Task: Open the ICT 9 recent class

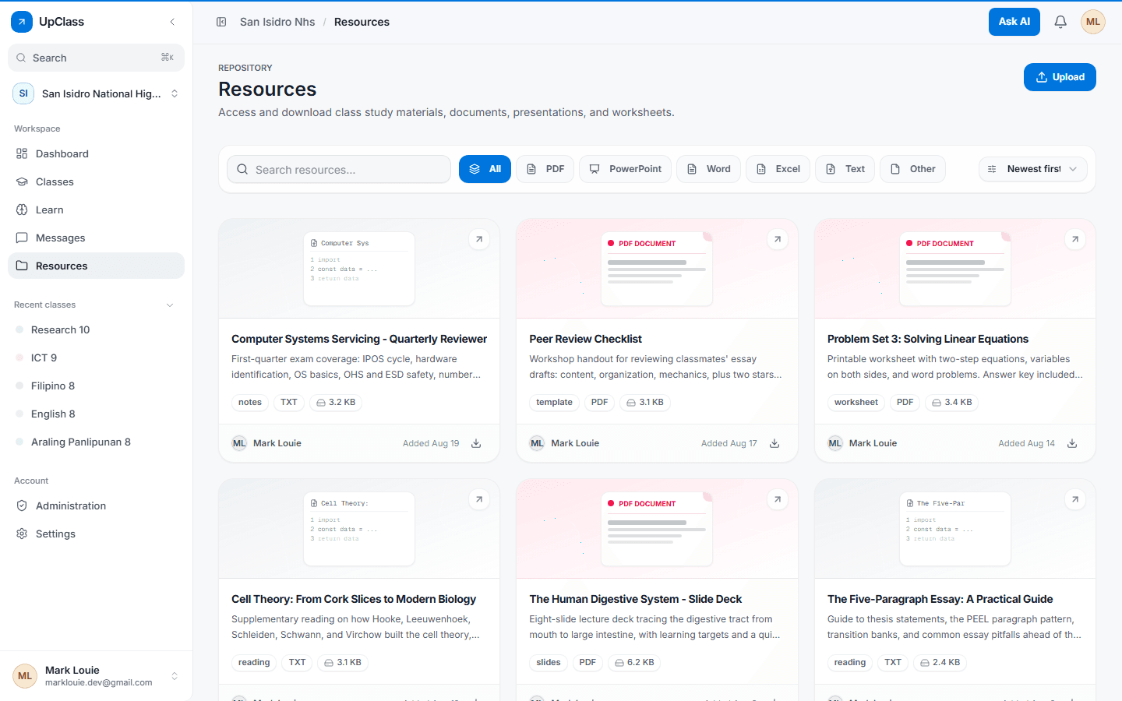Action: [96, 358]
